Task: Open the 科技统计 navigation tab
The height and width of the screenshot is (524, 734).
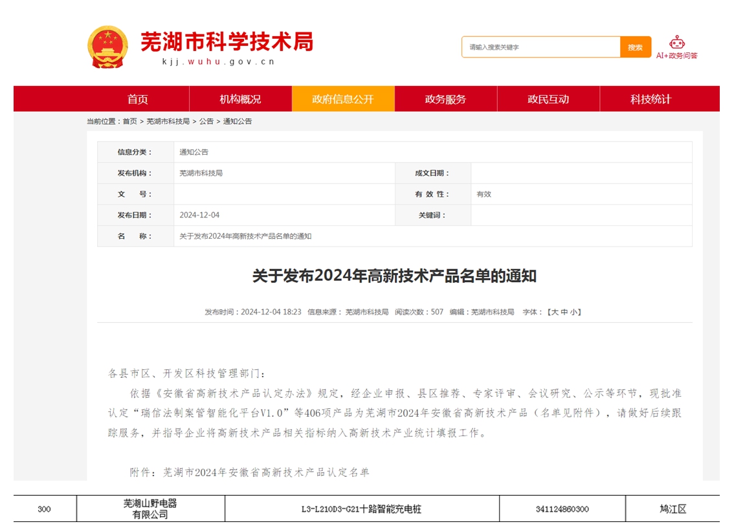Action: [x=651, y=99]
